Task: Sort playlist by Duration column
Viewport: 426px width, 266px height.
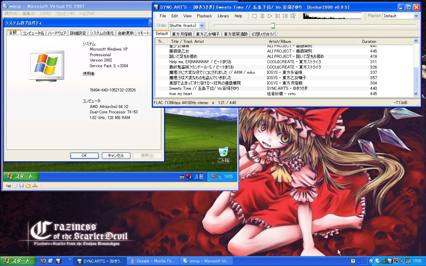Action: click(365, 42)
